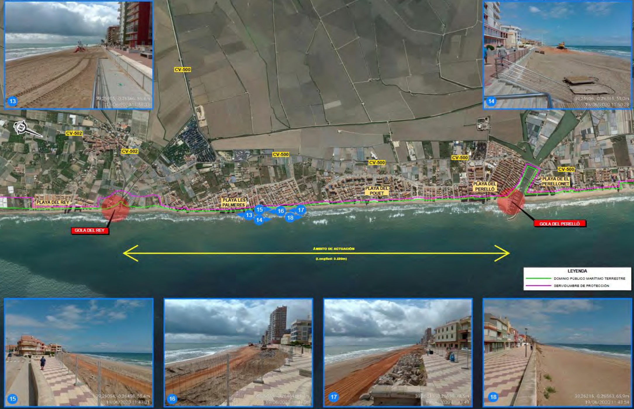
Task: Open photo thumbnail 17 with rock breakwater
Action: pos(398,352)
